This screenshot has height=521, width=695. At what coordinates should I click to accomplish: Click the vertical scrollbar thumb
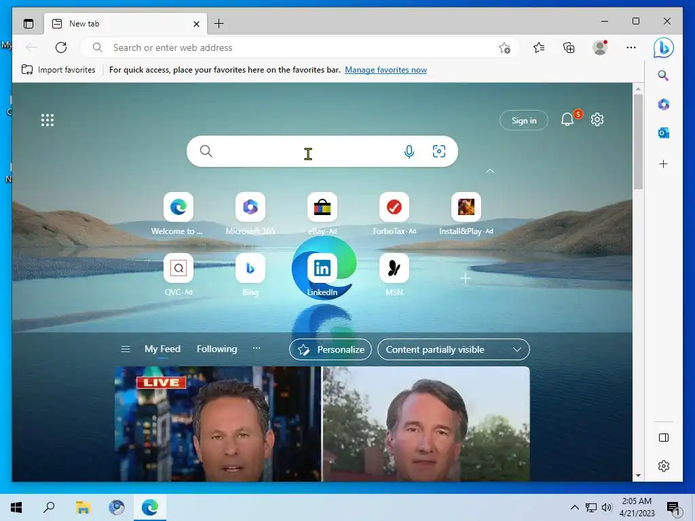[638, 141]
